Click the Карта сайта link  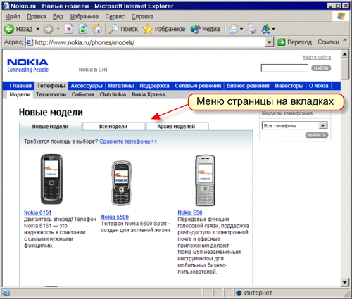pyautogui.click(x=317, y=57)
